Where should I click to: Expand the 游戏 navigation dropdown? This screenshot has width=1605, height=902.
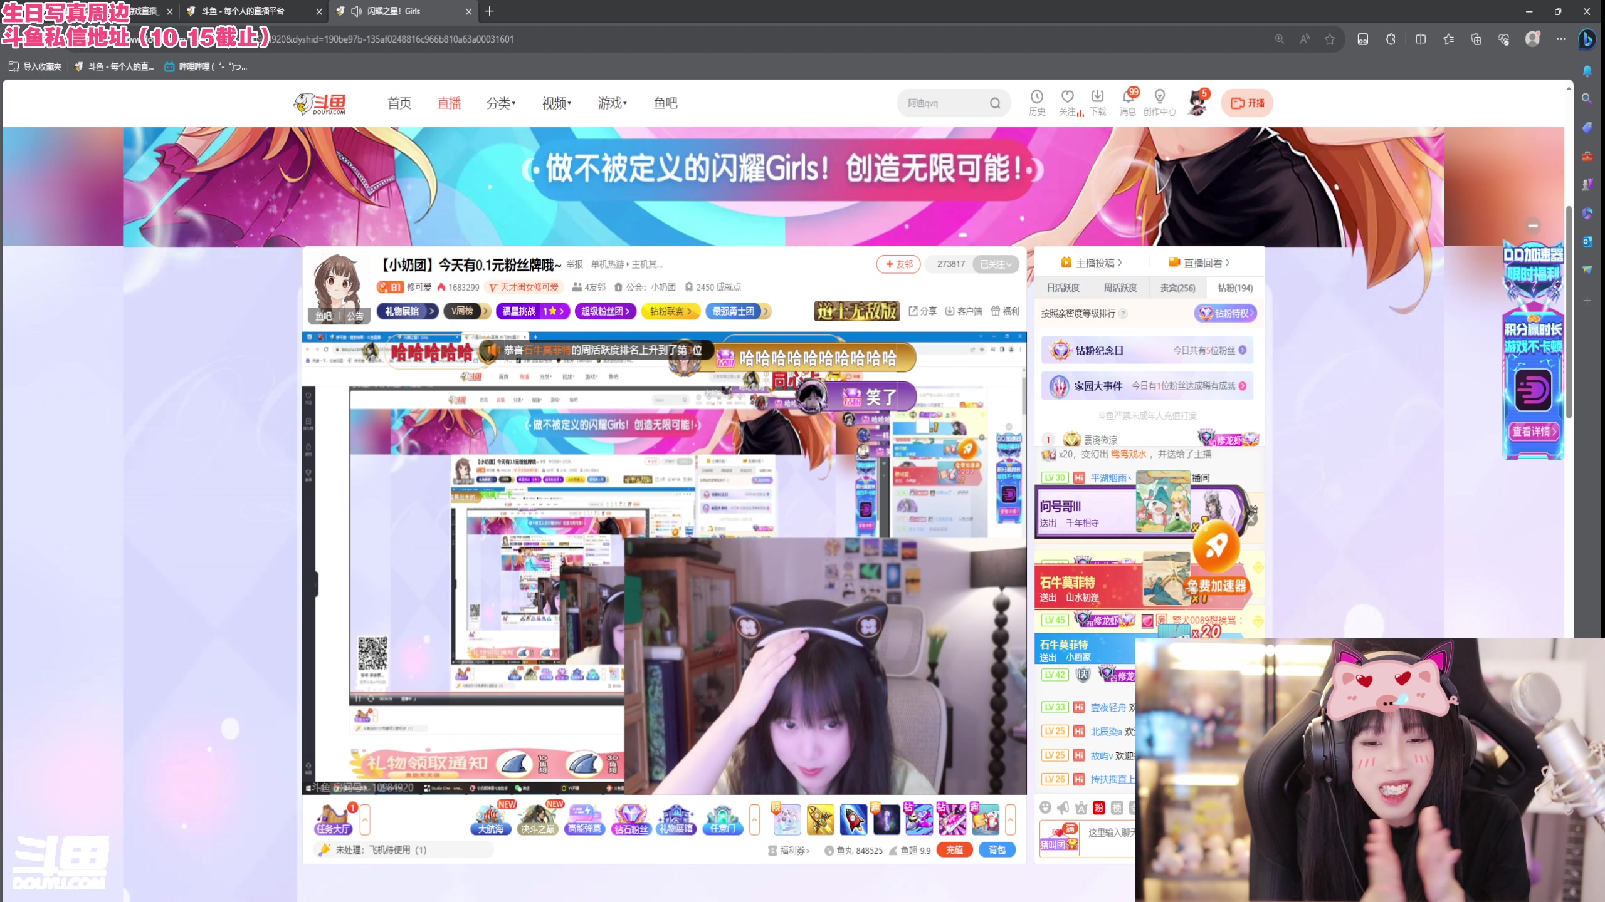click(613, 103)
